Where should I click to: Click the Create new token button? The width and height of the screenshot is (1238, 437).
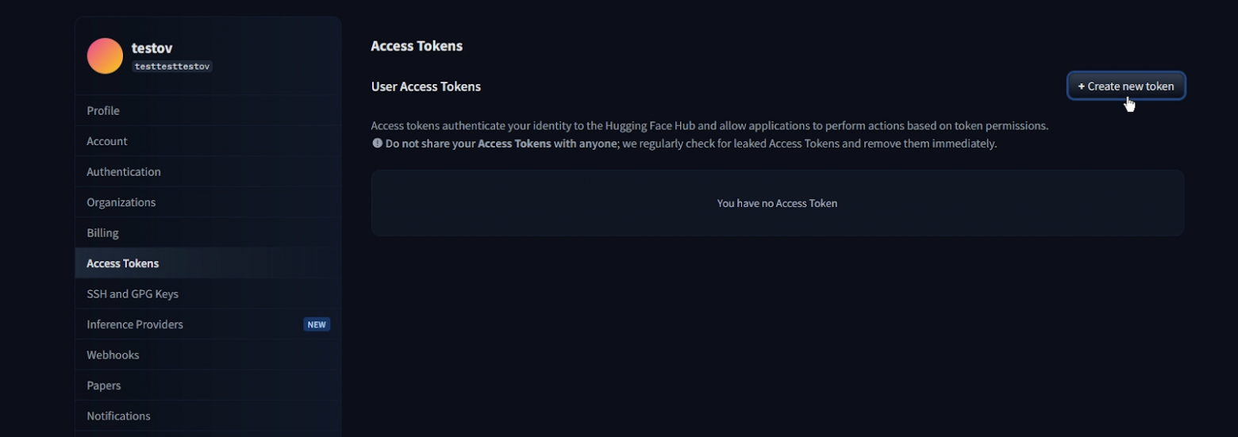pos(1125,86)
